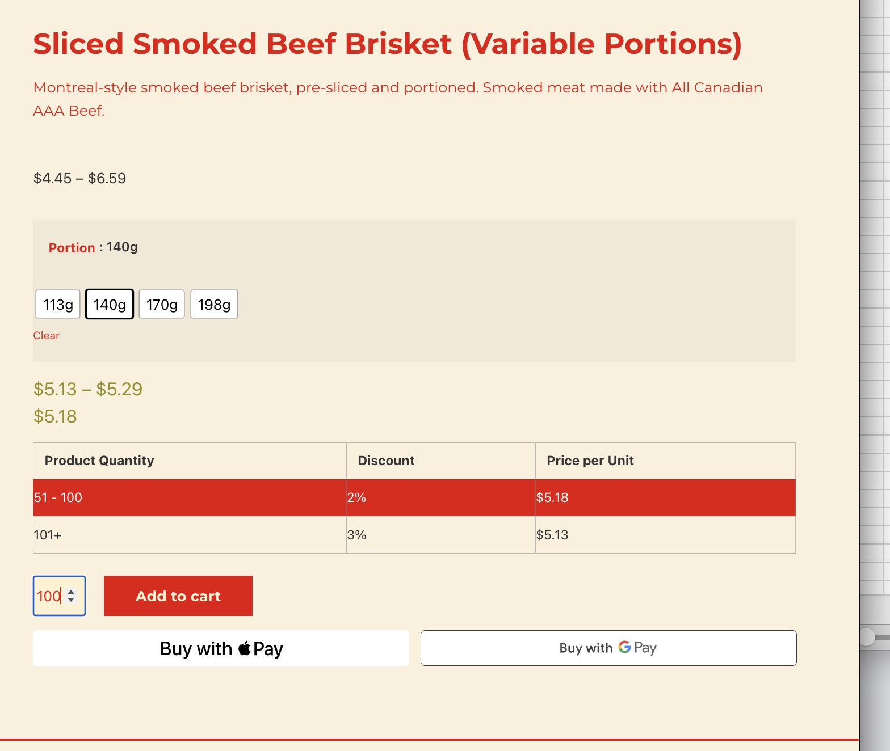This screenshot has width=890, height=751.
Task: Select the 51 - 100 quantity tier row
Action: [x=414, y=497]
